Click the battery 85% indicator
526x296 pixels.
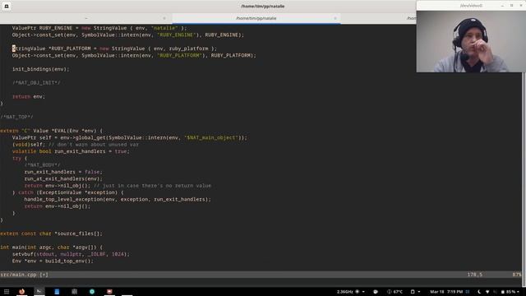pyautogui.click(x=508, y=292)
